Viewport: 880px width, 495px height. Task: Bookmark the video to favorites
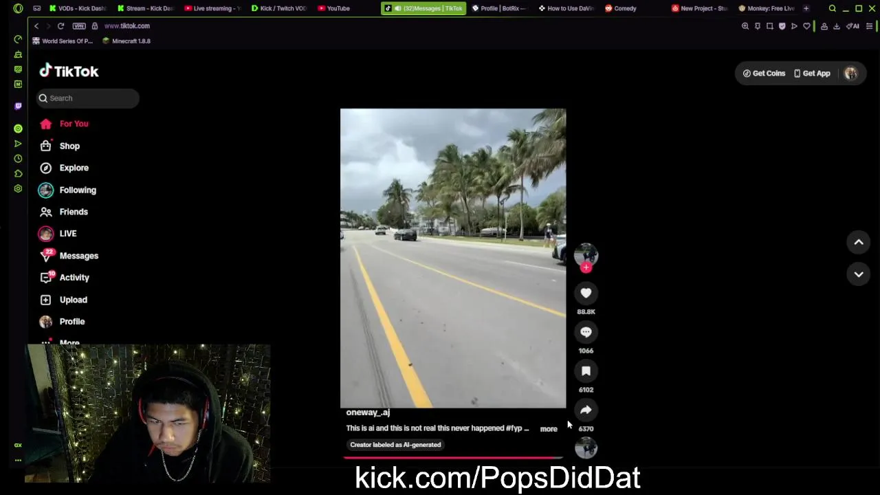(586, 371)
